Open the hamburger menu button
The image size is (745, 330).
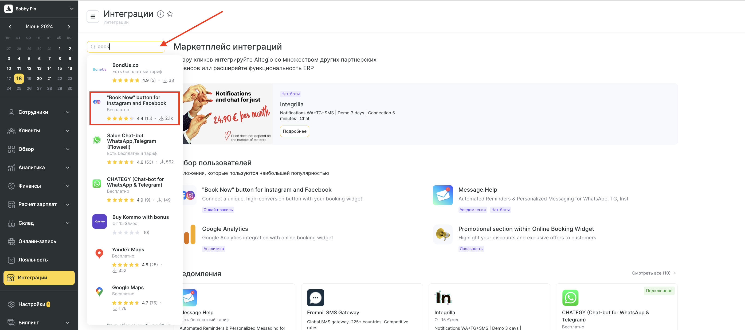(x=93, y=17)
